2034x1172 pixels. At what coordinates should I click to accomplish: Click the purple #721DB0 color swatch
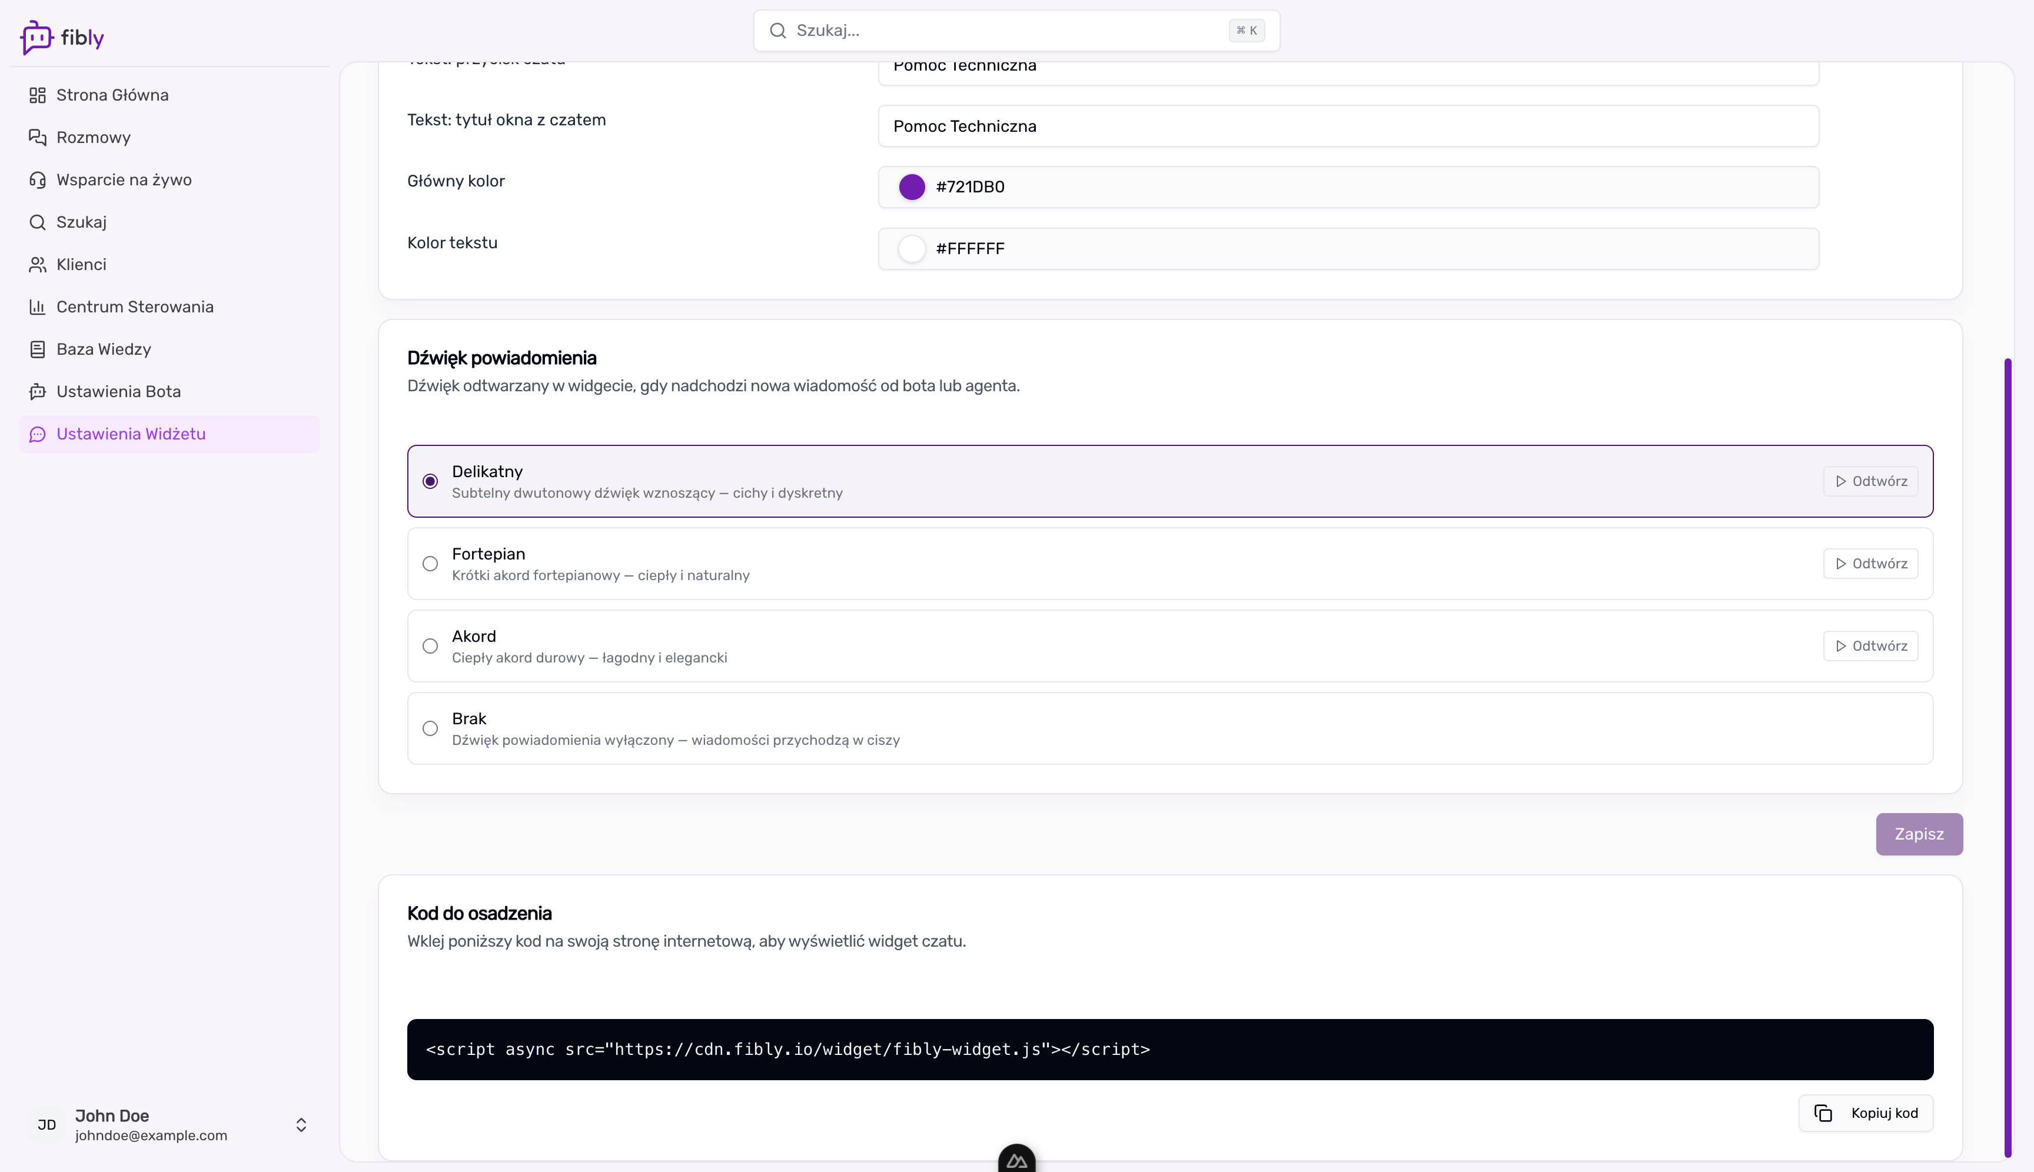(x=912, y=187)
